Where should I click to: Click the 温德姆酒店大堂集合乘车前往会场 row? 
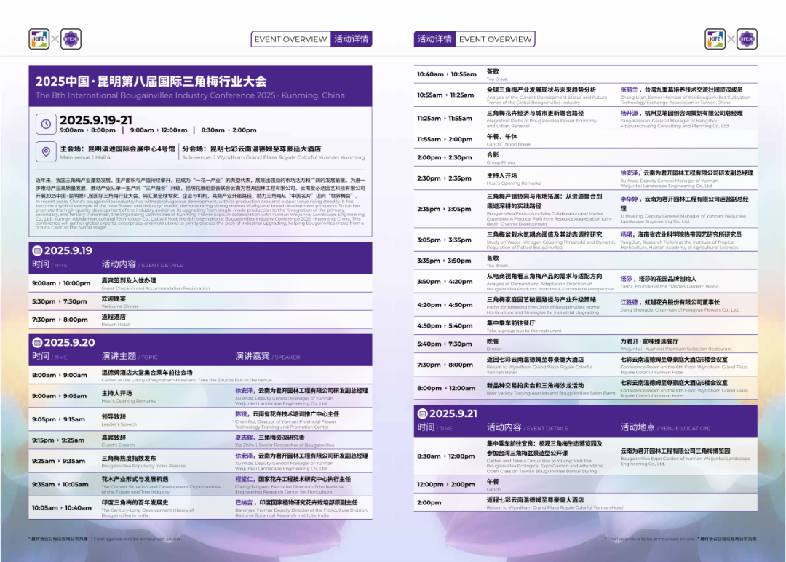click(x=201, y=375)
